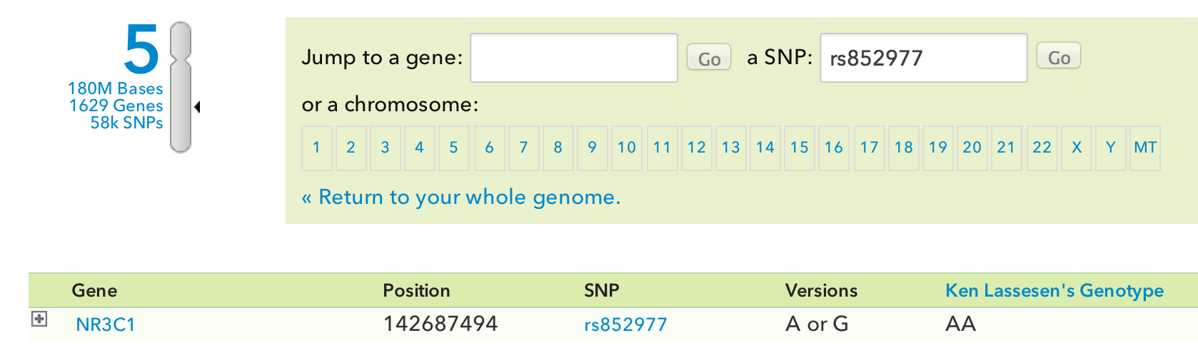Switch to chromosome 12
The height and width of the screenshot is (348, 1198).
tap(696, 148)
